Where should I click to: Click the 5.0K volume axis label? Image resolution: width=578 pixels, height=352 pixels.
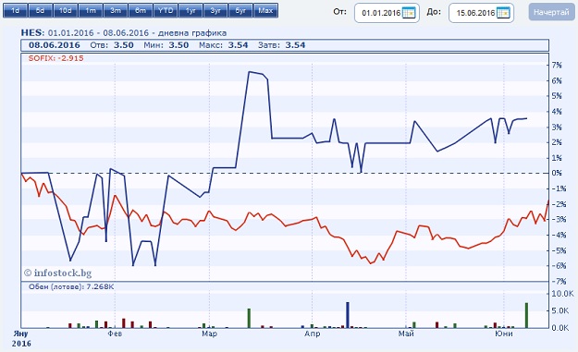(x=560, y=310)
